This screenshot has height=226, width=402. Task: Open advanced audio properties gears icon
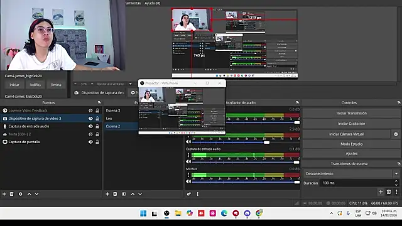[188, 194]
